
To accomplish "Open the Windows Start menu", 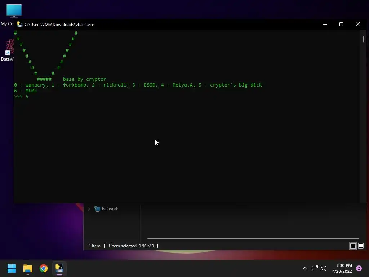I will point(12,268).
